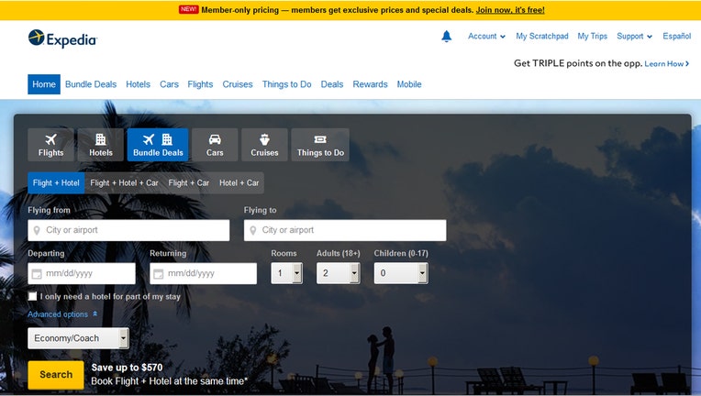
Task: Open Deals in navigation bar
Action: (332, 84)
